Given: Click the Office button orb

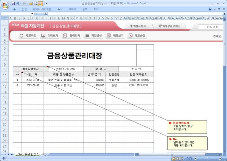Looking at the screenshot, I should pos(5,6).
